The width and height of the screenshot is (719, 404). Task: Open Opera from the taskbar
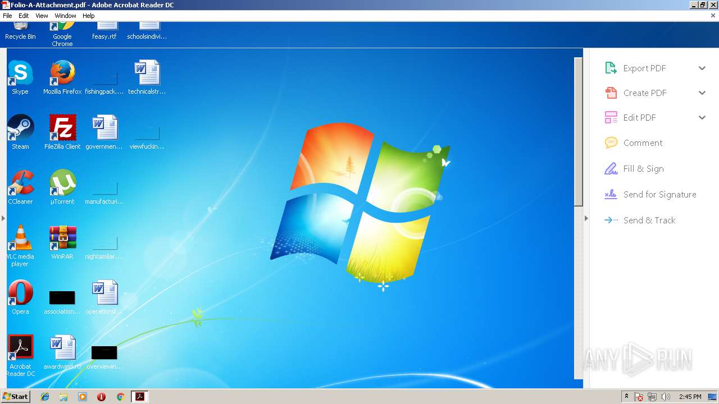(x=101, y=397)
